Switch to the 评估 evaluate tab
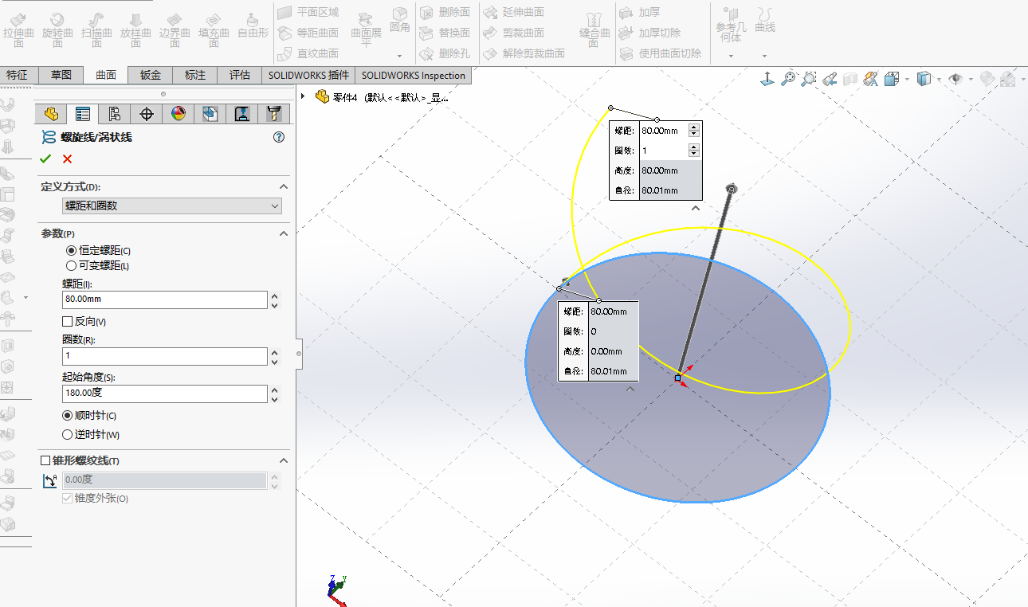Screen dimensions: 1028x607 click(240, 75)
